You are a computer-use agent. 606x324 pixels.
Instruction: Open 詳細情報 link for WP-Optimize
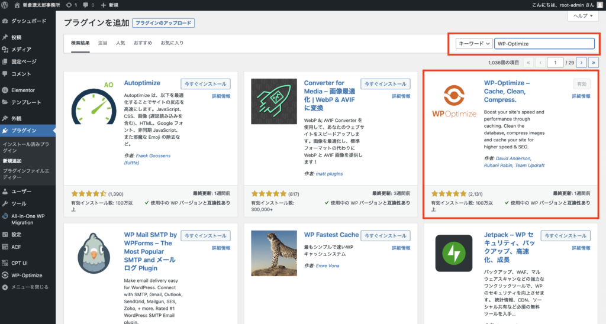coord(581,96)
